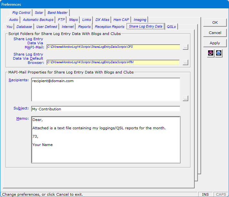This screenshot has height=197, width=229.
Task: Open the Solar tab
Action: coord(39,13)
